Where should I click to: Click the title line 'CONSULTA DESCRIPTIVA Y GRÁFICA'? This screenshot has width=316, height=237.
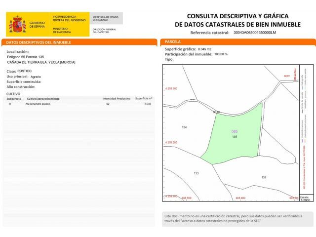[238, 16]
